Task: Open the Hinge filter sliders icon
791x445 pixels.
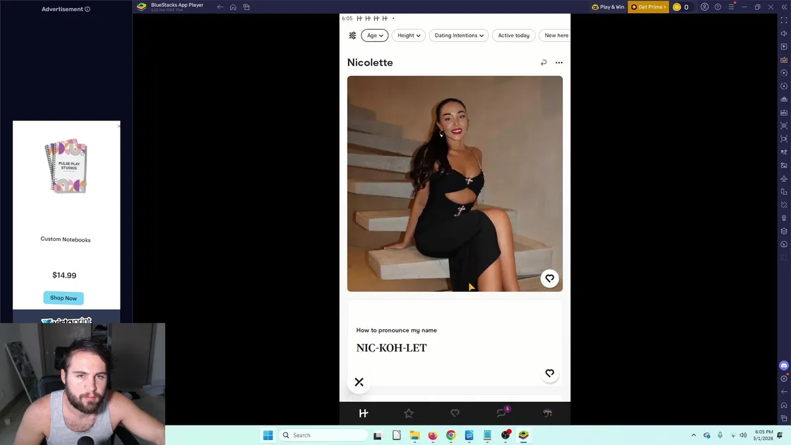Action: pos(352,35)
